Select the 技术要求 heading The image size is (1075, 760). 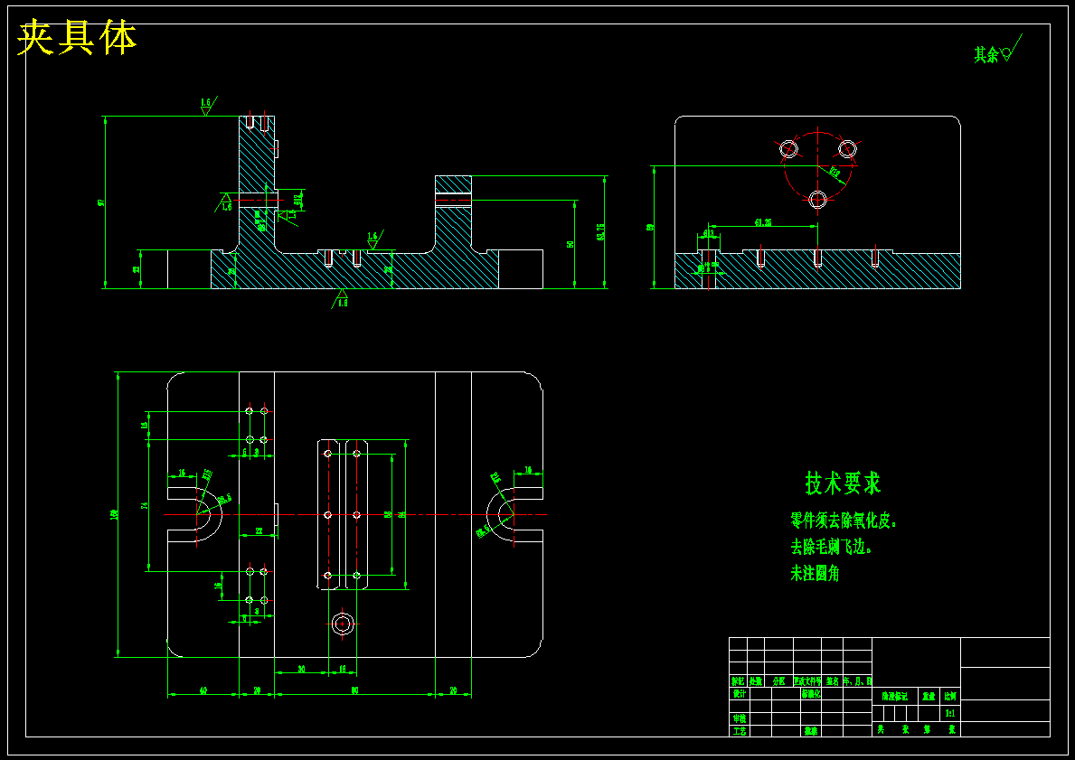(843, 483)
